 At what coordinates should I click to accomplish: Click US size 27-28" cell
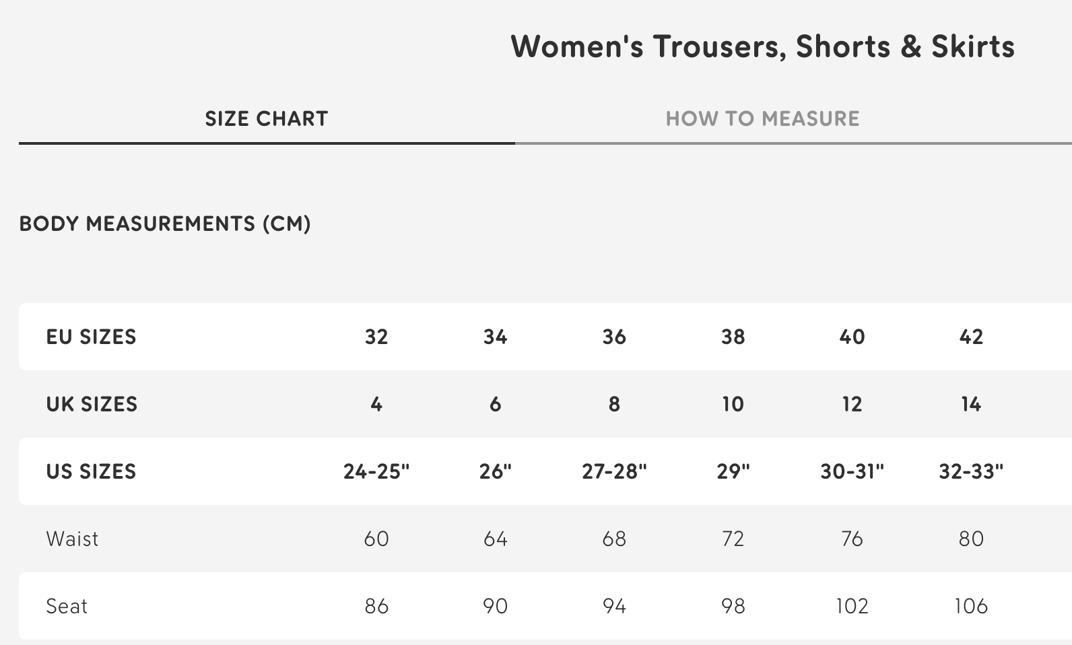point(614,471)
